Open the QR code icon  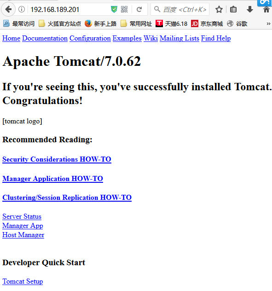pos(124,9)
